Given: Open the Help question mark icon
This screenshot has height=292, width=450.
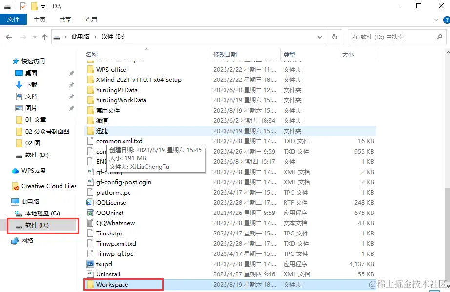Looking at the screenshot, I should 447,20.
